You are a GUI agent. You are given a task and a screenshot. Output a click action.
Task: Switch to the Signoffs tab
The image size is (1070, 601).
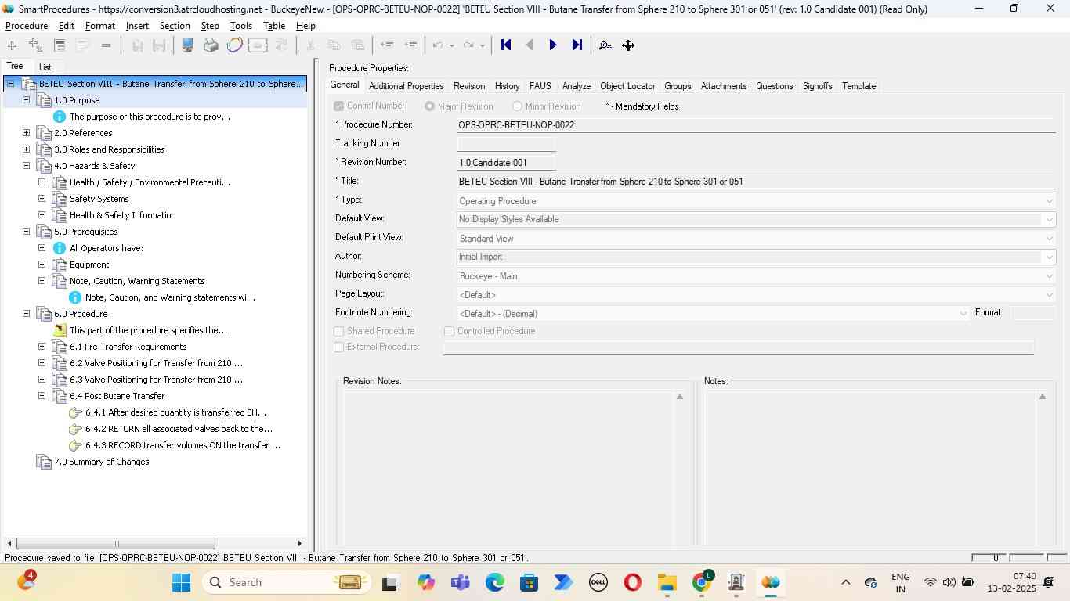coord(817,86)
